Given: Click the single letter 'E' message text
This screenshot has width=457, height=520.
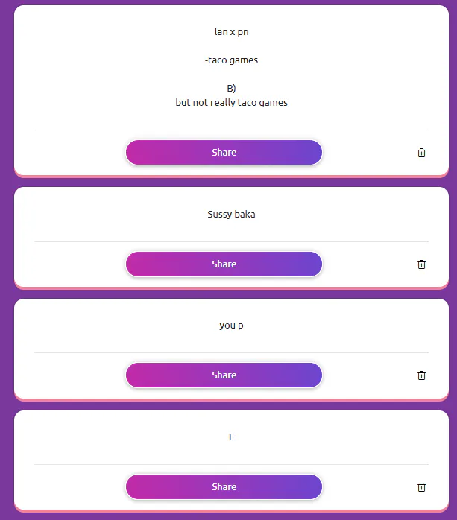Looking at the screenshot, I should [231, 437].
